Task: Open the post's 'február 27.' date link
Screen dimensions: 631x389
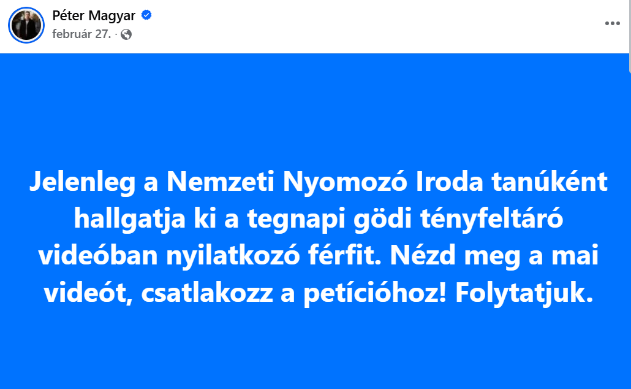Action: [81, 34]
